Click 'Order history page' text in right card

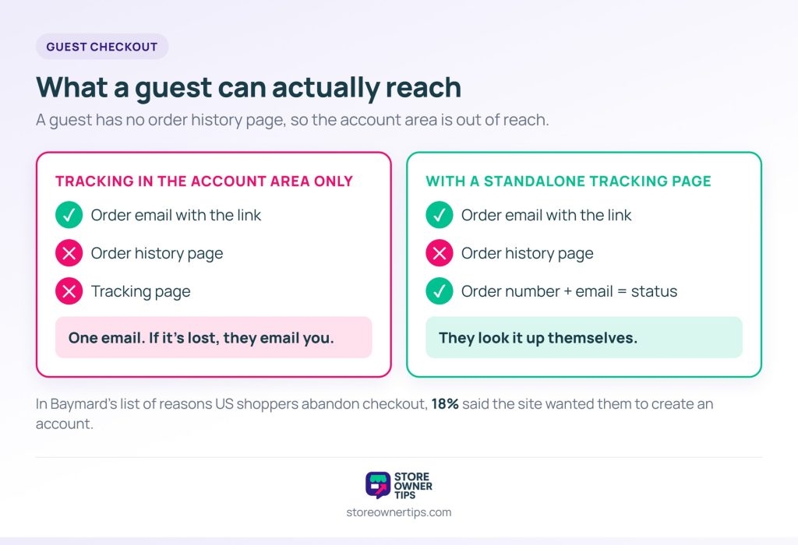pyautogui.click(x=528, y=253)
